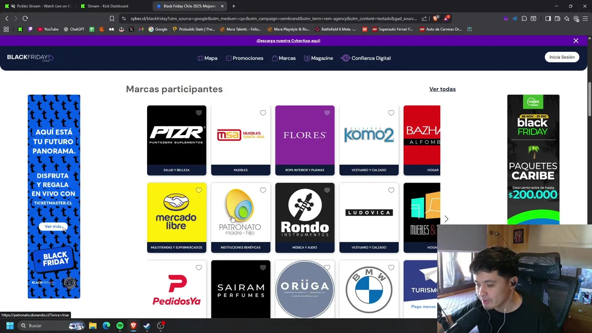592x333 pixels.
Task: Open the Descarga nuestra CyberApp link
Action: click(x=288, y=41)
